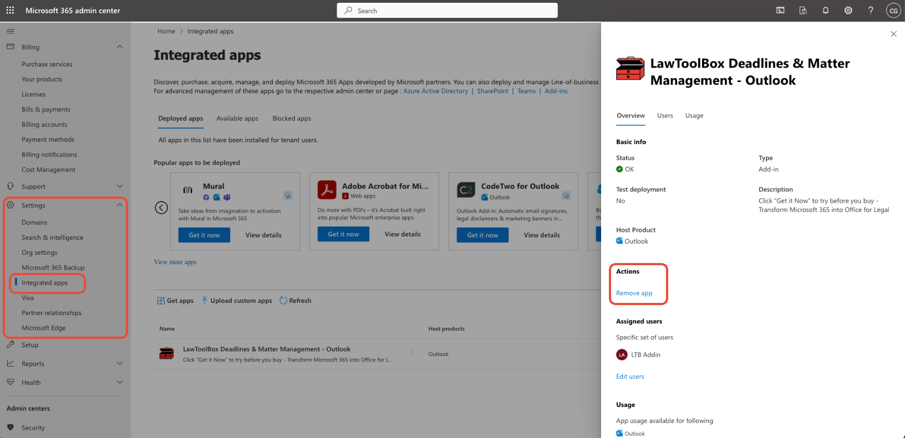Collapse the Settings section chevron
The height and width of the screenshot is (438, 905).
[120, 205]
